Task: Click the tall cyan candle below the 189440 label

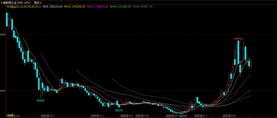Action: point(238,52)
